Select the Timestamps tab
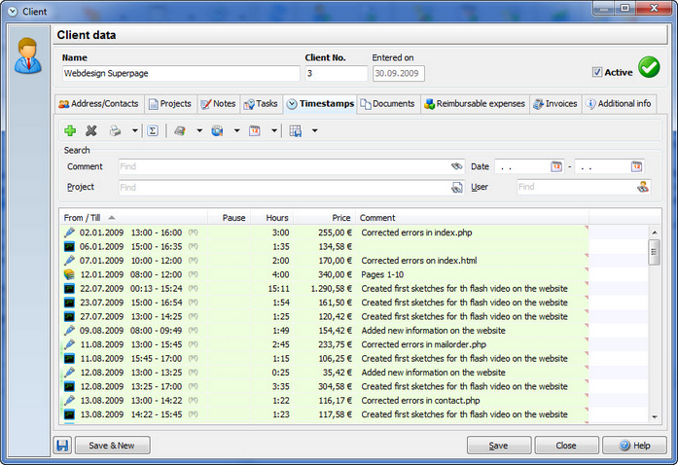Viewport: 678px width, 465px height. (320, 104)
